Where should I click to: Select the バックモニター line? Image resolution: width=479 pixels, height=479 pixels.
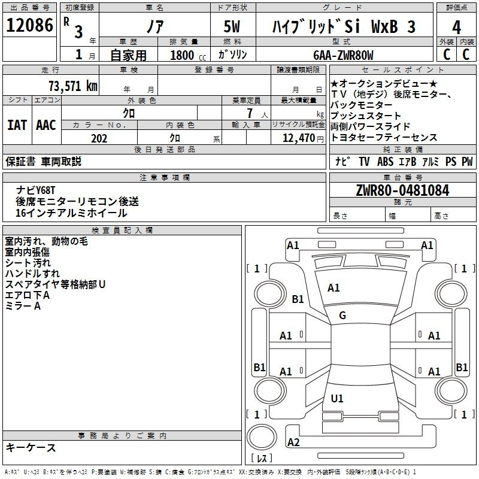[x=362, y=105]
